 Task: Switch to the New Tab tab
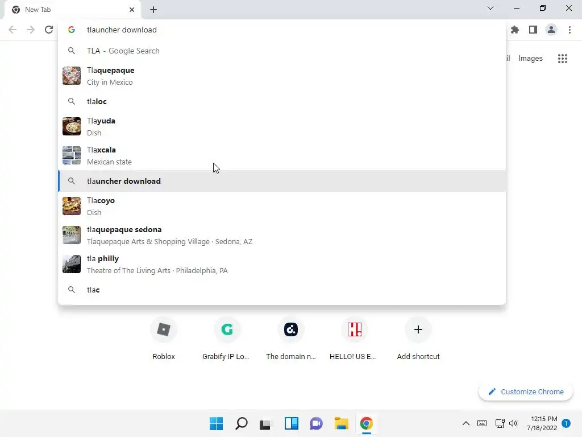pos(72,10)
